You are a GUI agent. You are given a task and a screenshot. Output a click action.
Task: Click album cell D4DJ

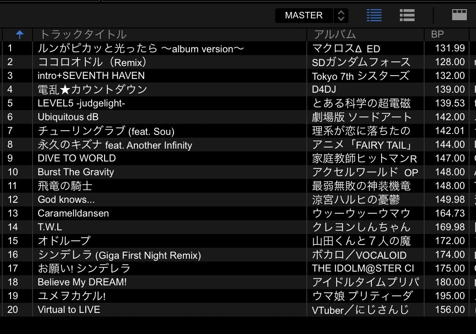pyautogui.click(x=324, y=89)
